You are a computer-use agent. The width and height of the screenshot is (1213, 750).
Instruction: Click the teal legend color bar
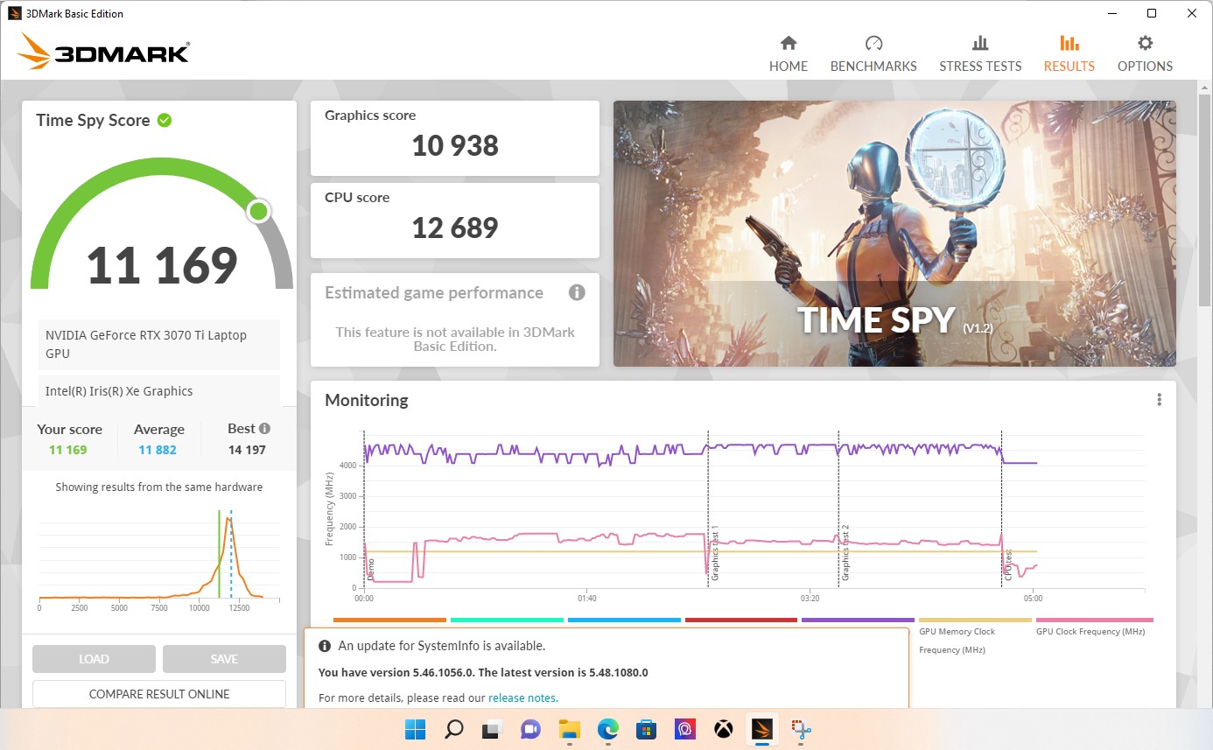(507, 620)
